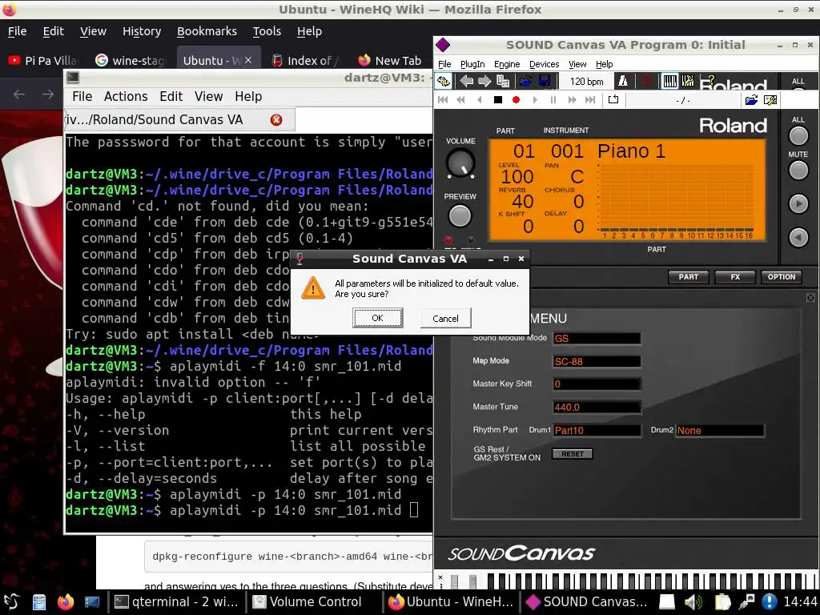Viewport: 820px width, 615px height.
Task: Open the Sound Module Mode GS dropdown
Action: [x=596, y=339]
